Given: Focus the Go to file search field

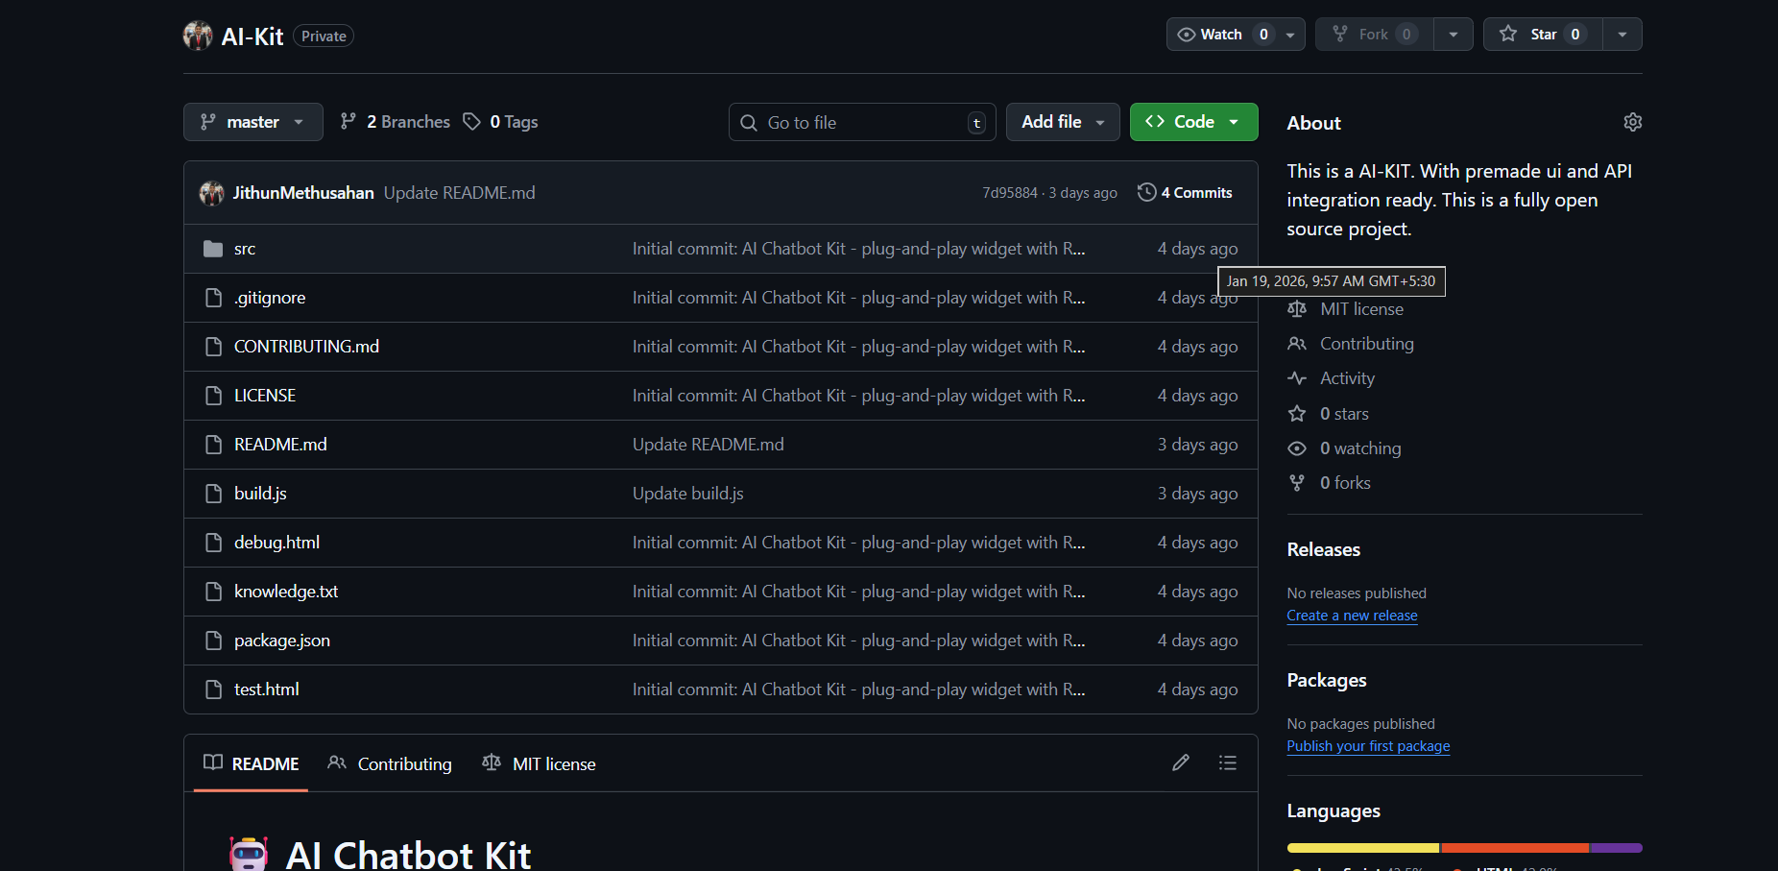Looking at the screenshot, I should pos(862,122).
